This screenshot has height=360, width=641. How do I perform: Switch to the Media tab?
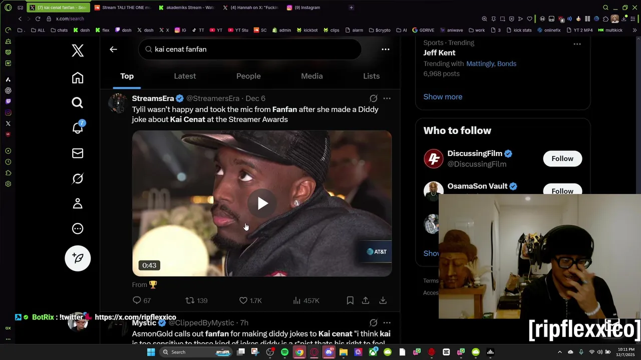(311, 76)
